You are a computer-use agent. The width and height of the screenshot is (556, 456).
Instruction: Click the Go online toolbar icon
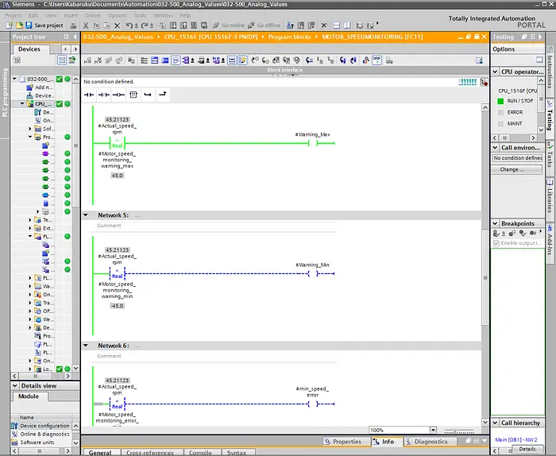pos(215,25)
